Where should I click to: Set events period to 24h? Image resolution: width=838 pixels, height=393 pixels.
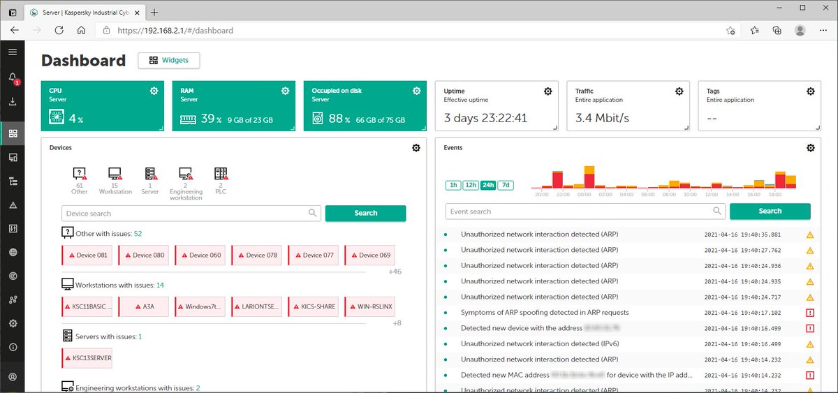(488, 185)
